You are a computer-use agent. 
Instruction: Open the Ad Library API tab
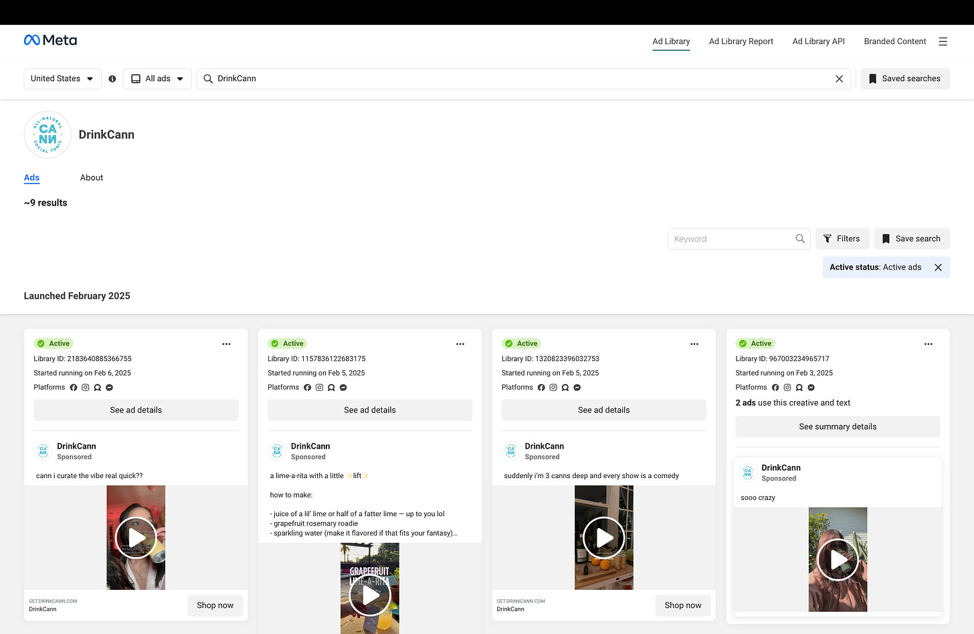(x=819, y=42)
